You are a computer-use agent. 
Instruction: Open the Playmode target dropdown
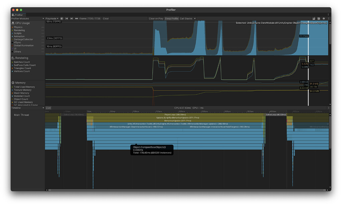coord(52,18)
